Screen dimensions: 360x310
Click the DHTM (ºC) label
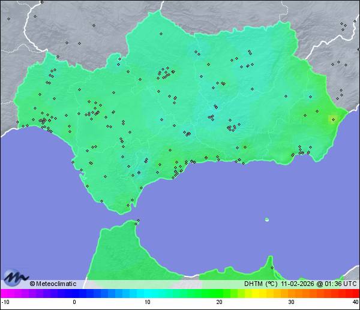click(259, 284)
